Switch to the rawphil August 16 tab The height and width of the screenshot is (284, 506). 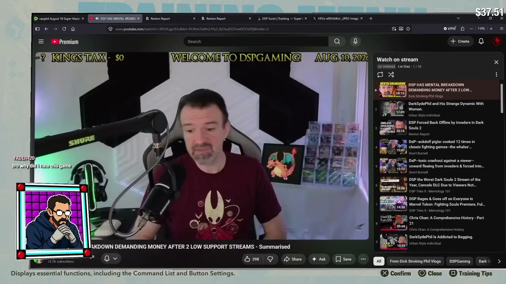59,19
